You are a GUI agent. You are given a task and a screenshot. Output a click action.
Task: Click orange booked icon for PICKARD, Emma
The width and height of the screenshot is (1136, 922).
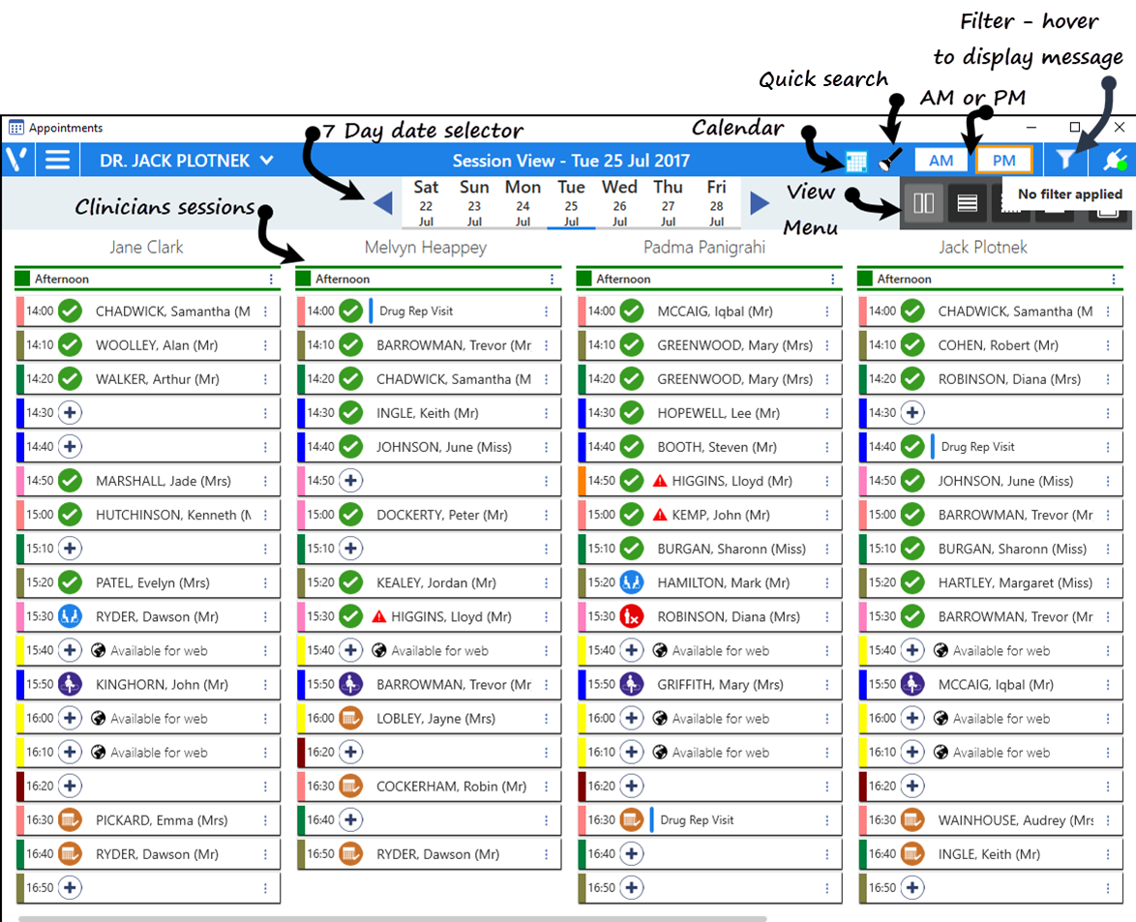(70, 819)
